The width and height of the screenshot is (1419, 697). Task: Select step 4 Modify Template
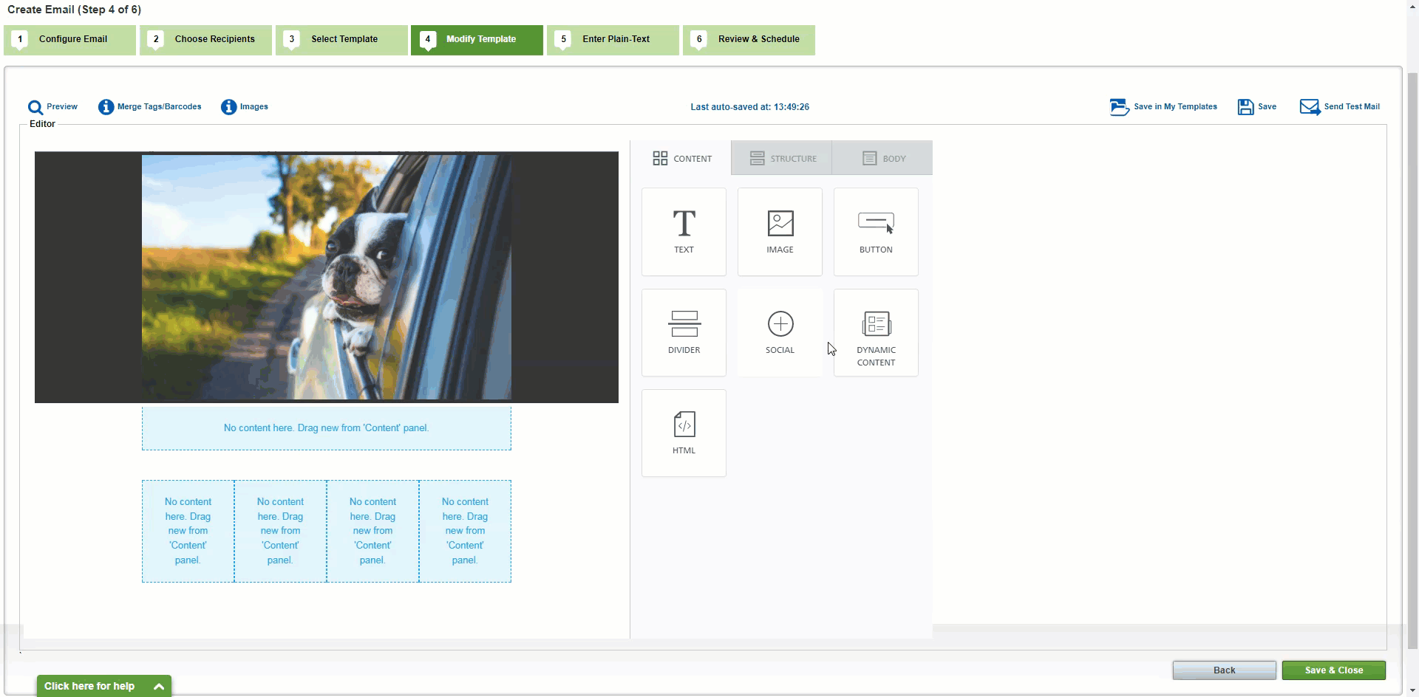[477, 40]
